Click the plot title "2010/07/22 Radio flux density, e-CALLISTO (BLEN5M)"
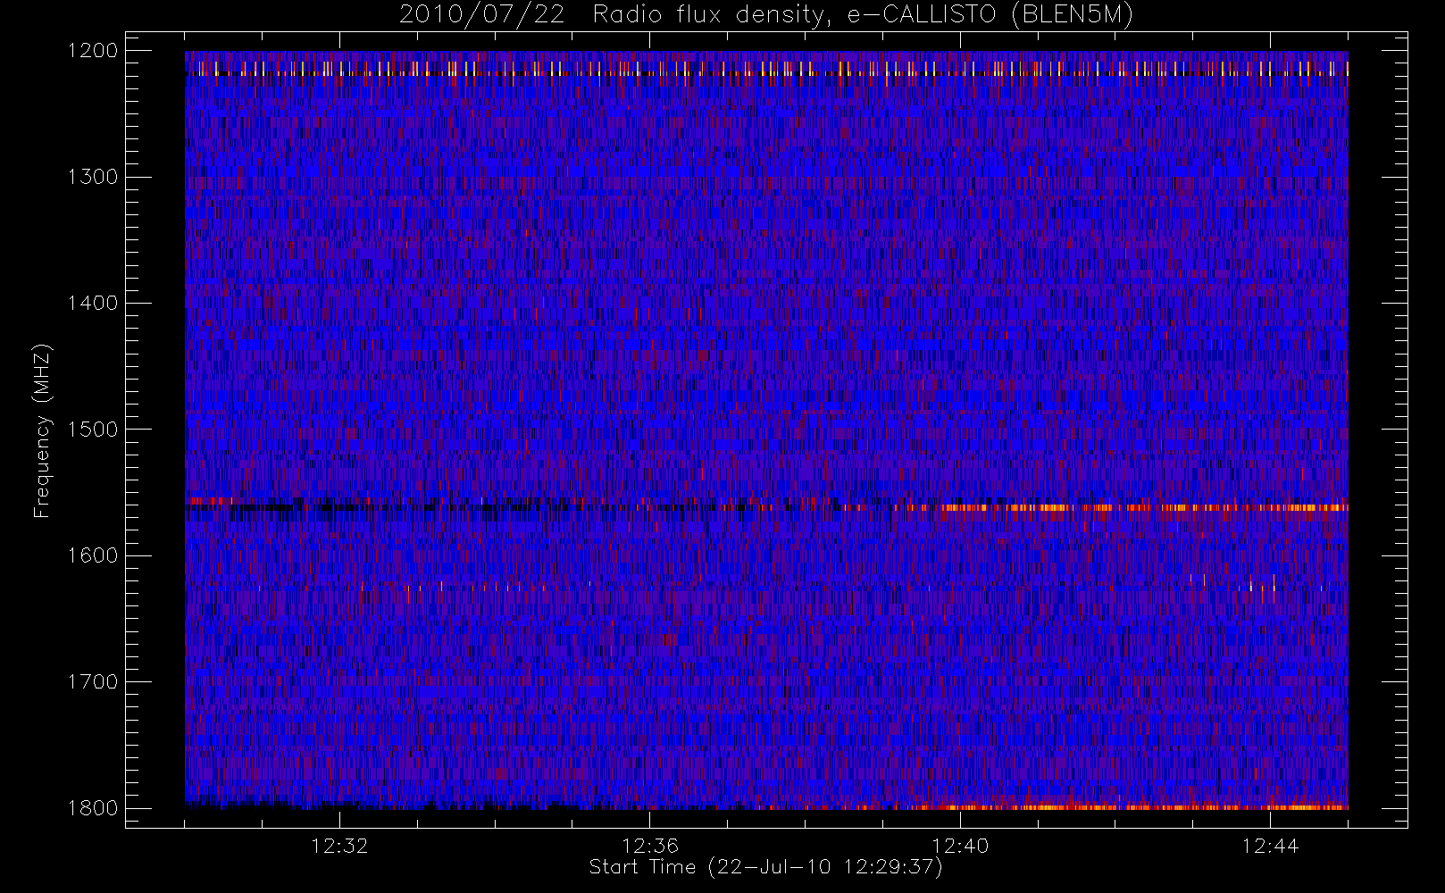The image size is (1445, 893). (766, 15)
